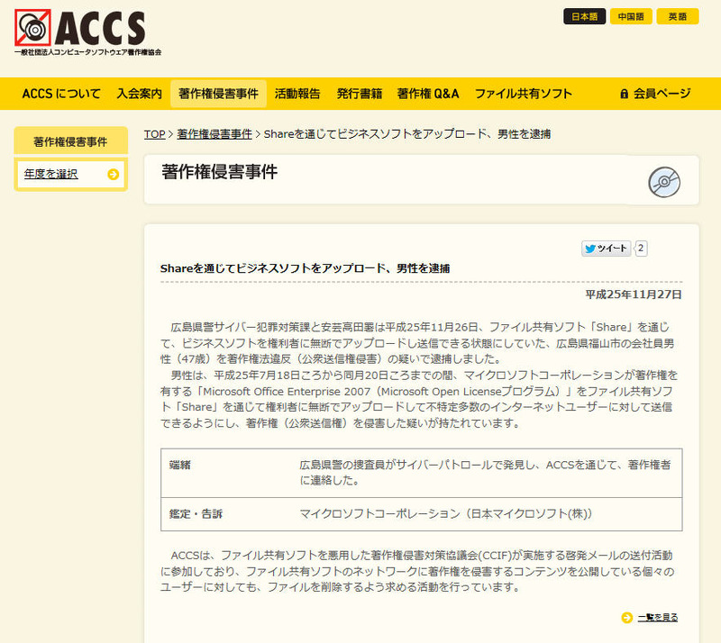Viewport: 721px width, 643px height.
Task: Click the Twitter ツイート button
Action: pyautogui.click(x=606, y=249)
